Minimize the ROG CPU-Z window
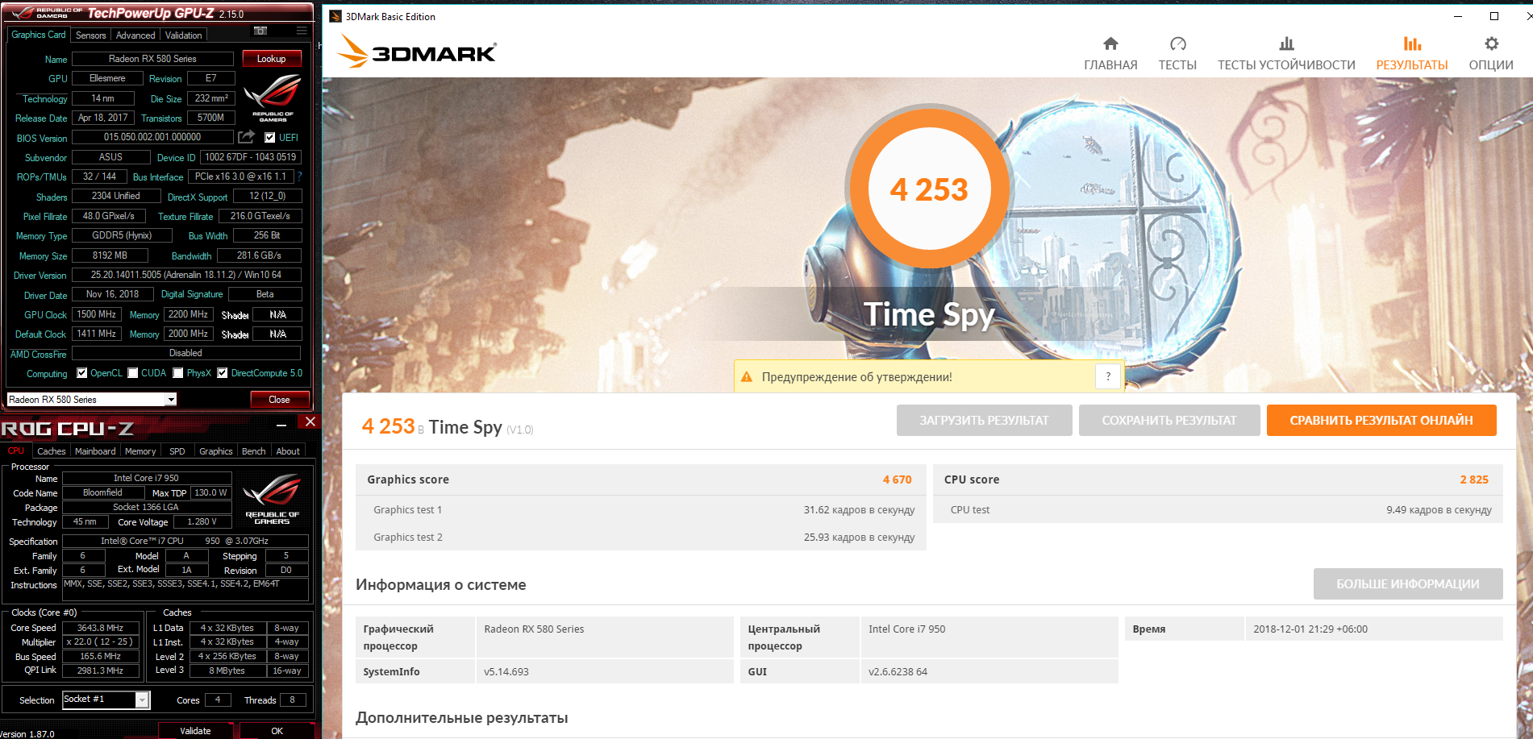Screen dimensions: 1533x739 281,425
